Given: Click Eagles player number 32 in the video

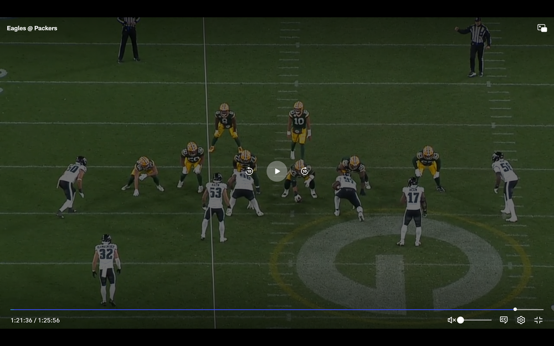Looking at the screenshot, I should pos(106,268).
